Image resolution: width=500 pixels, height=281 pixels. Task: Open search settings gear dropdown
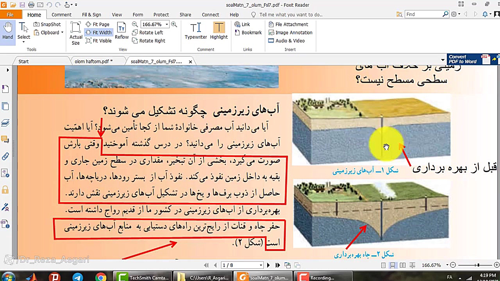[x=455, y=14]
